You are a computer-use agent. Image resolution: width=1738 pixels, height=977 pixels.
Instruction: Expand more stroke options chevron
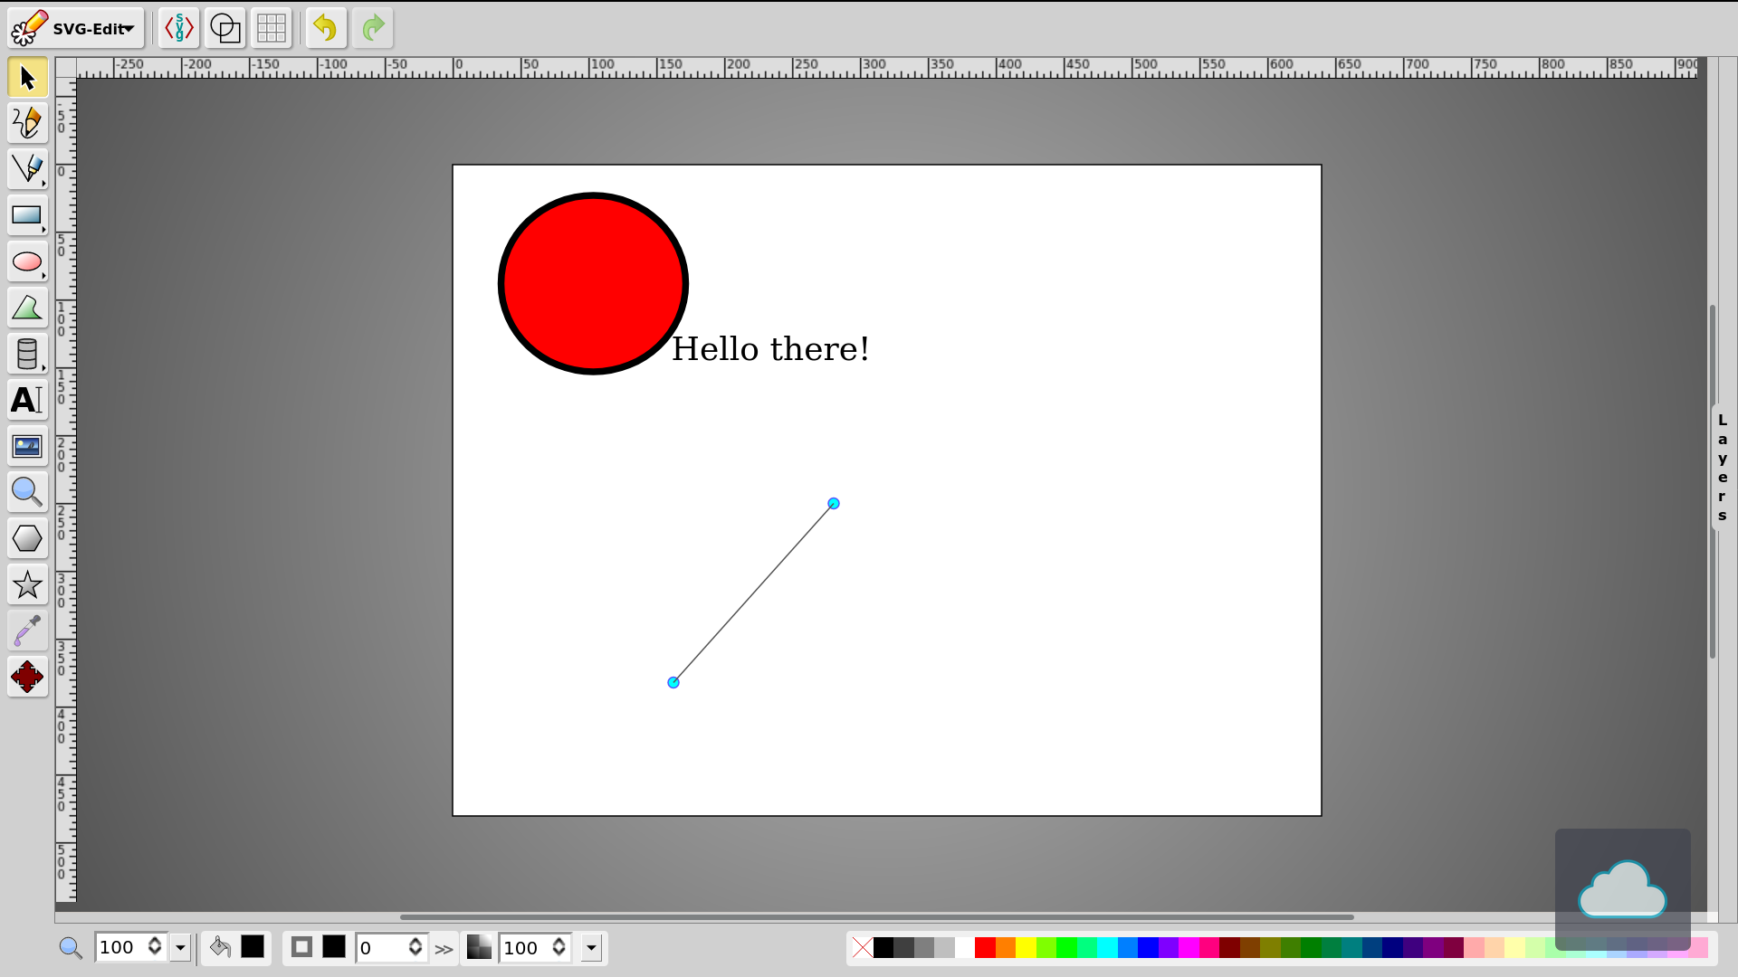[x=444, y=949]
